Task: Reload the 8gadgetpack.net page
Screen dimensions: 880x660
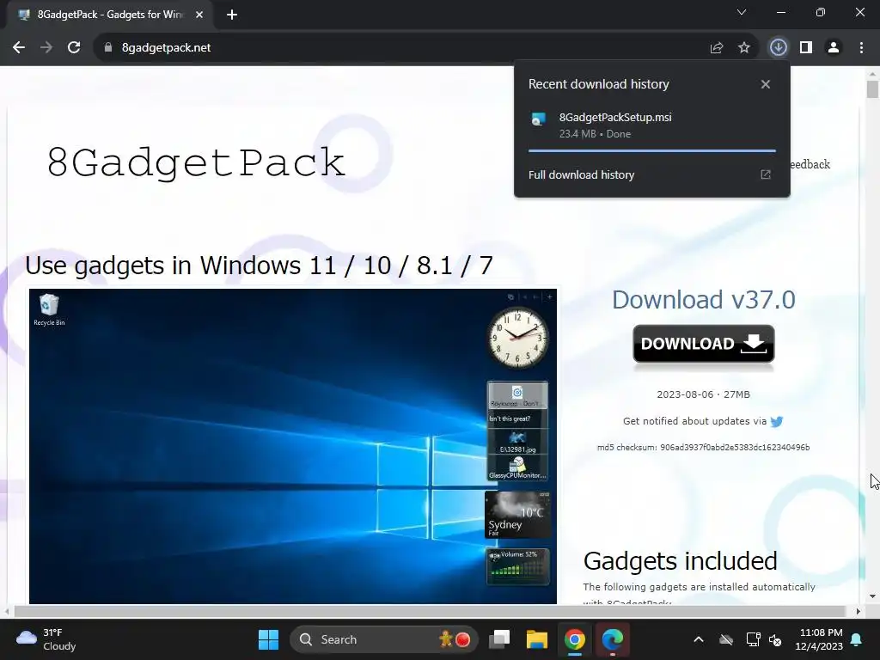Action: click(x=74, y=48)
